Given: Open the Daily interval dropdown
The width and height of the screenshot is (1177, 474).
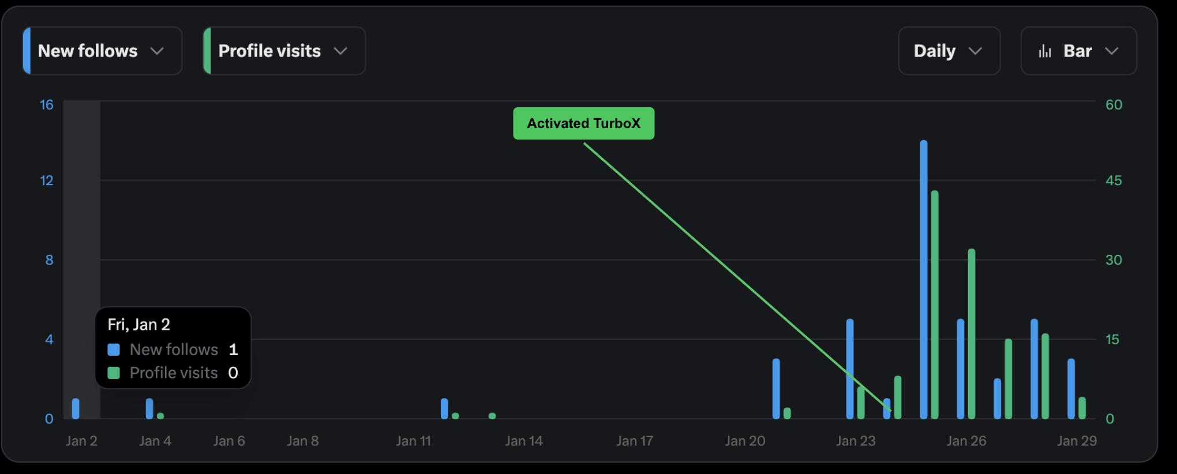Looking at the screenshot, I should (x=949, y=51).
